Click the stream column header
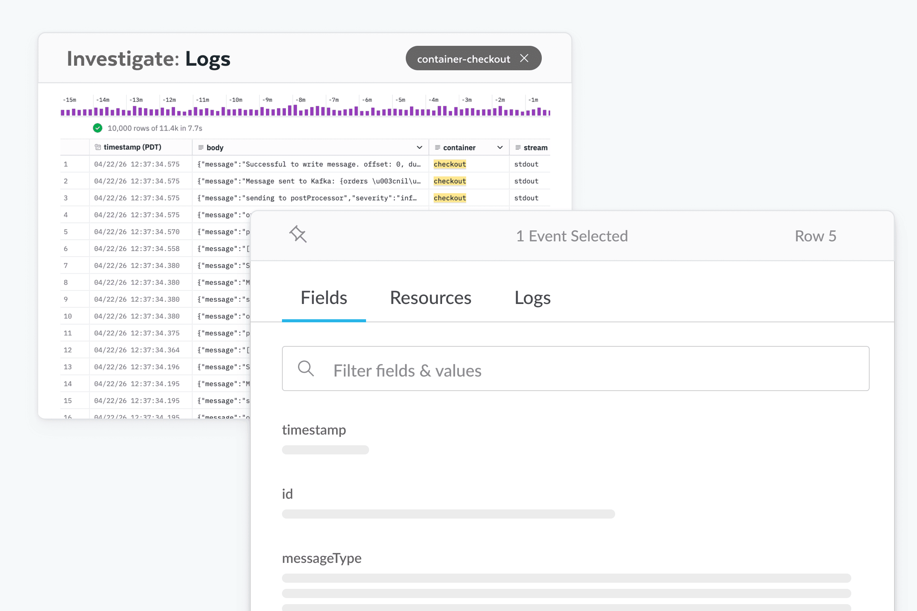This screenshot has height=611, width=917. tap(535, 148)
